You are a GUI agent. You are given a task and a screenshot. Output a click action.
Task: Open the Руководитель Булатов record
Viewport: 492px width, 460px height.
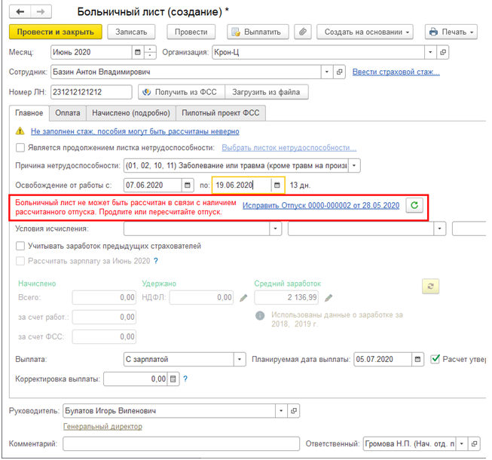tap(294, 411)
